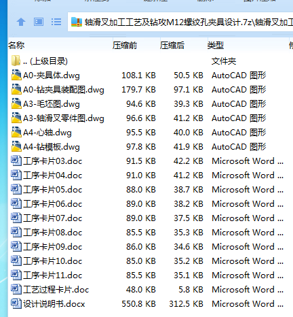Click Microsoft Word type in 设计说明书.docx row

(x=248, y=304)
